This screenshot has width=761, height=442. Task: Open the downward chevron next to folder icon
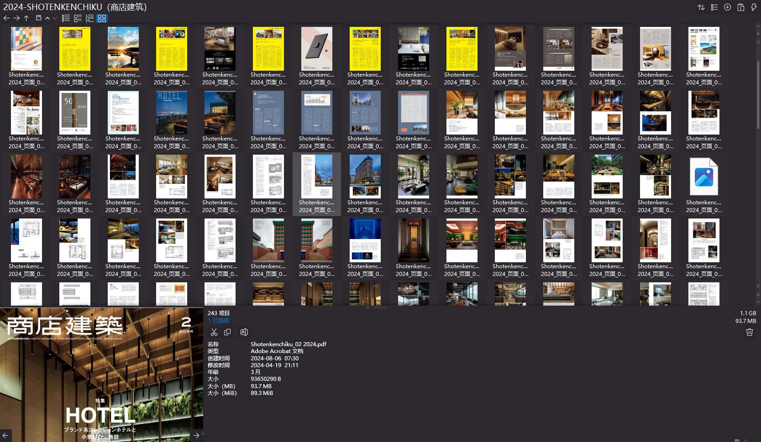tap(54, 18)
